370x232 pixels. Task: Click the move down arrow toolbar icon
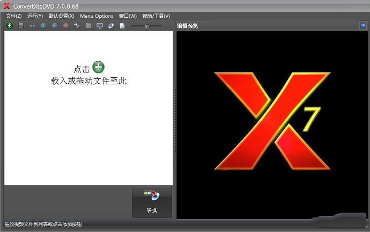[43, 26]
